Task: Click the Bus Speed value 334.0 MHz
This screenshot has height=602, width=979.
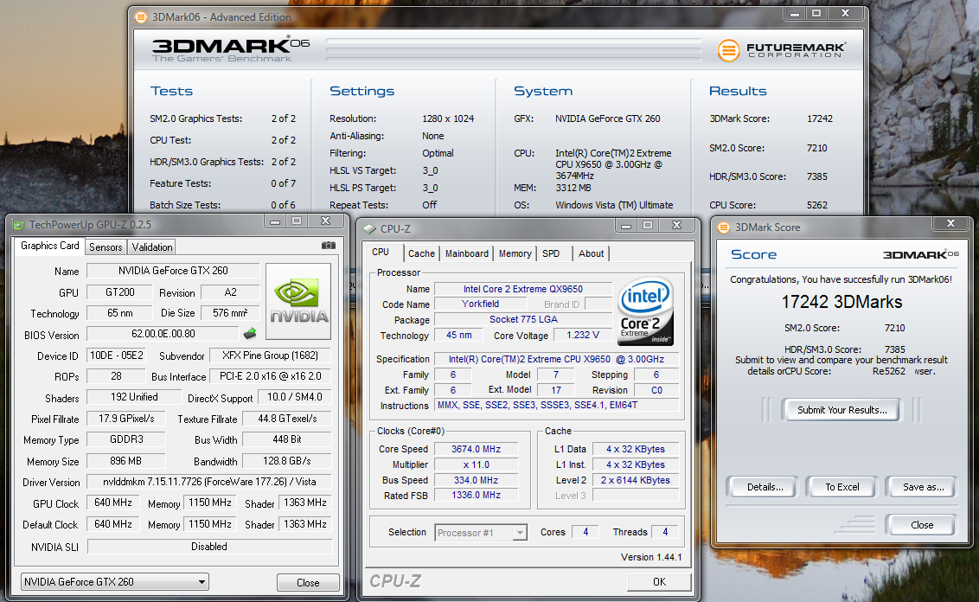Action: (477, 480)
